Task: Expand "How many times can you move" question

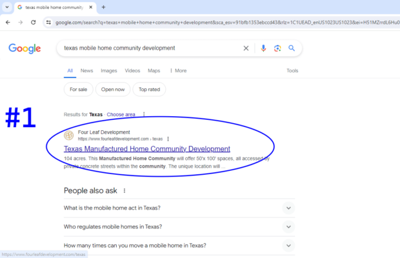Action: tap(288, 245)
